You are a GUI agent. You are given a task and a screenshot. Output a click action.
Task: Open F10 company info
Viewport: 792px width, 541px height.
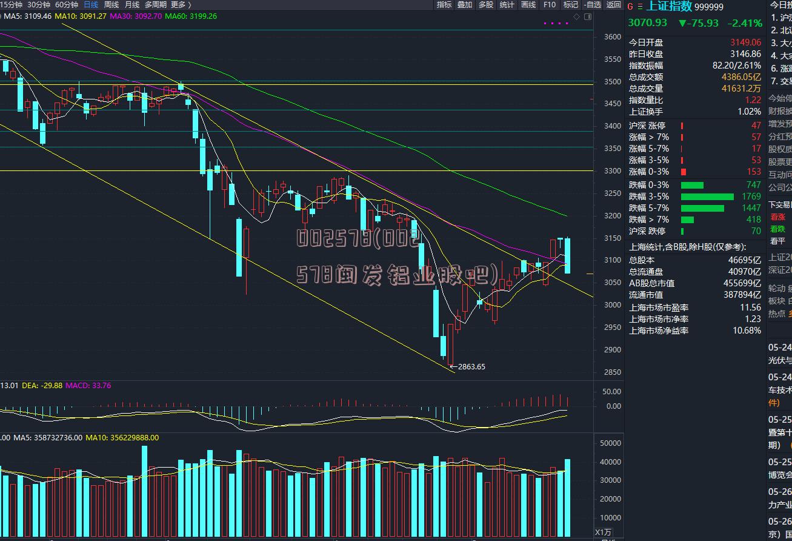[x=550, y=4]
